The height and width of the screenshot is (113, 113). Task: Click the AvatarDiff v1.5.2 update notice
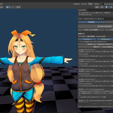(x=95, y=14)
